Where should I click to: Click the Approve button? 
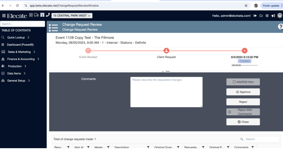[243, 92]
